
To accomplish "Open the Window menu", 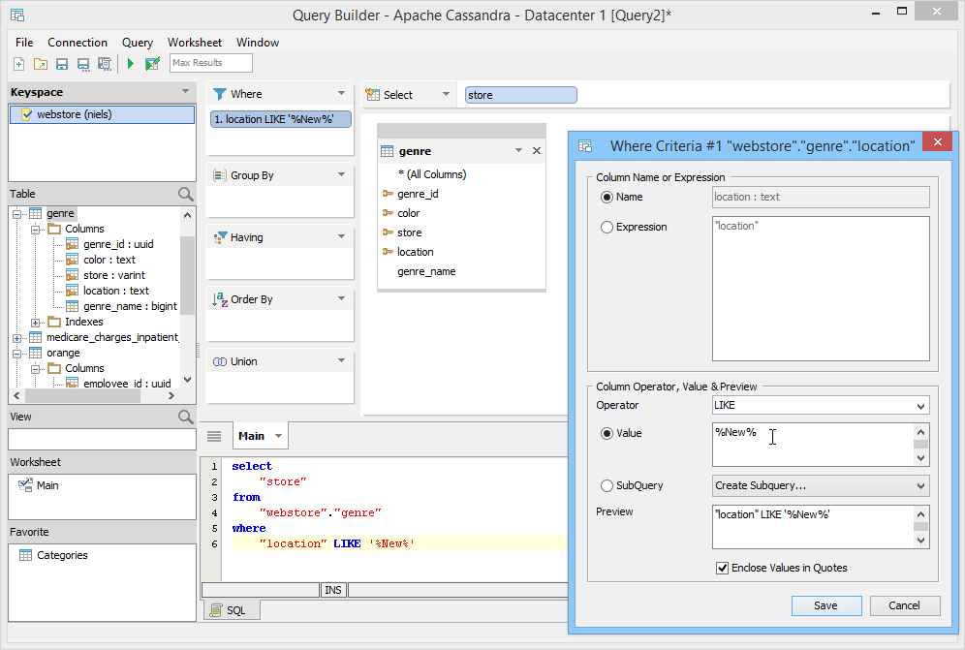I will click(x=258, y=43).
